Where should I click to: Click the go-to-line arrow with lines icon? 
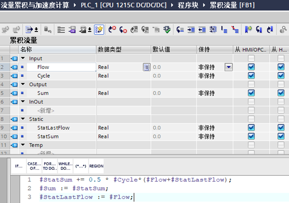click(x=180, y=29)
